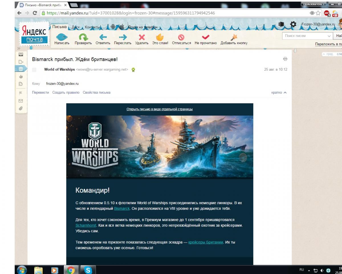Show flagged messages via flag icon

[x=21, y=93]
